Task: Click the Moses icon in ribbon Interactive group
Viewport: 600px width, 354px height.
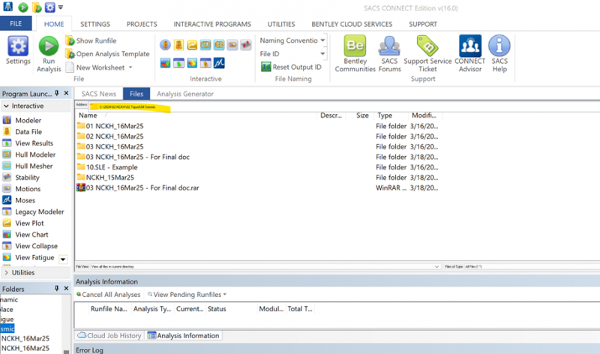Action: point(219,63)
